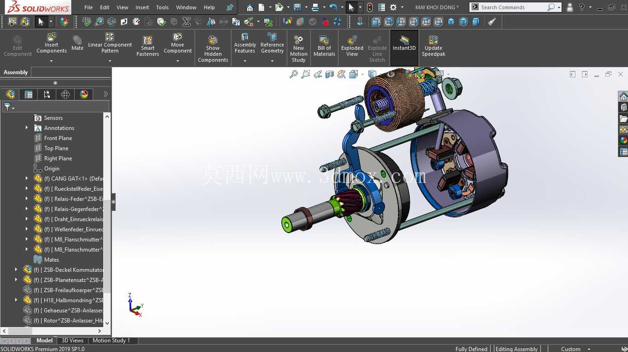The width and height of the screenshot is (628, 352).
Task: Open Linear Component Pattern tool
Action: click(x=110, y=44)
